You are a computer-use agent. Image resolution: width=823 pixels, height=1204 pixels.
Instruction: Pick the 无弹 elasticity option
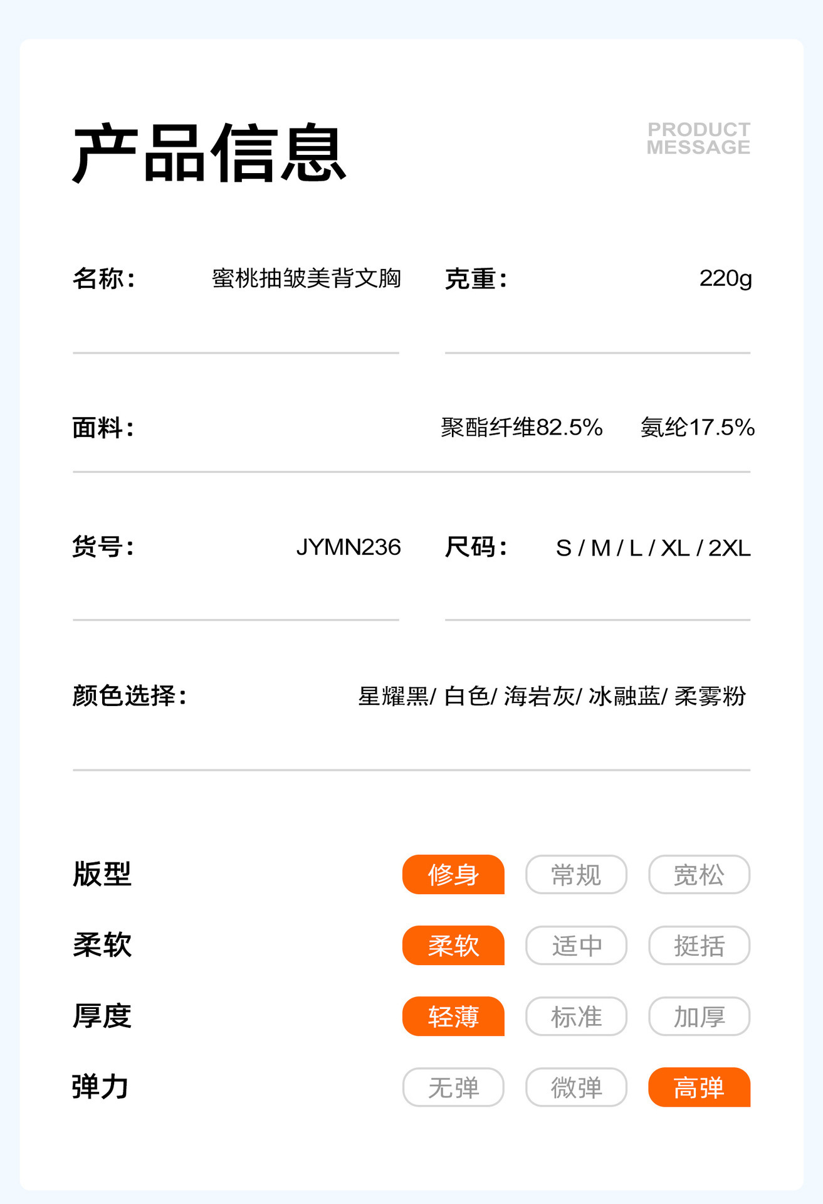[453, 1087]
